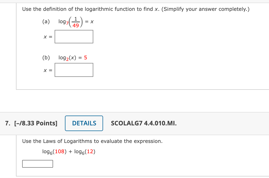Select the part (a) label
Screen dimensions: 269x178
46,22
